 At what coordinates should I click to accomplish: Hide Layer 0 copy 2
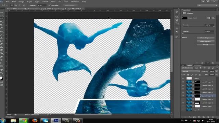tap(183, 103)
